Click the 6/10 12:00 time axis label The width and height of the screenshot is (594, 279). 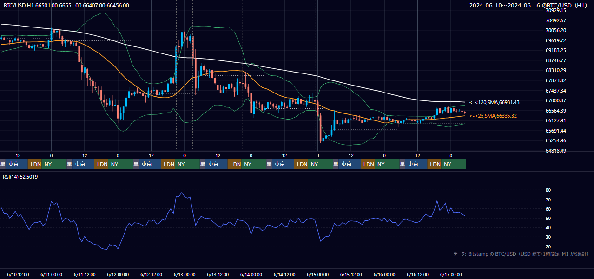18,274
